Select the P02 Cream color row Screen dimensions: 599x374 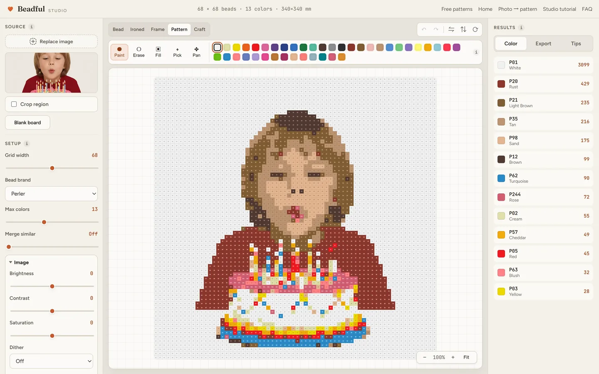click(x=543, y=216)
